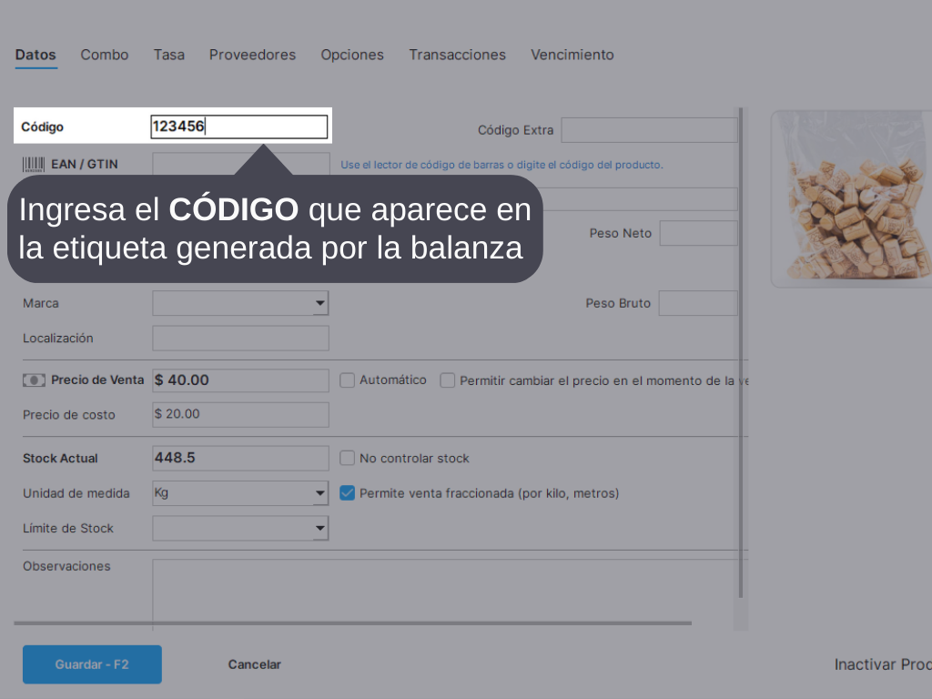Open the Marca dropdown

320,303
